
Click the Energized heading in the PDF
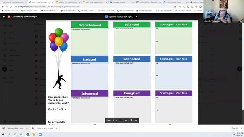(132, 93)
